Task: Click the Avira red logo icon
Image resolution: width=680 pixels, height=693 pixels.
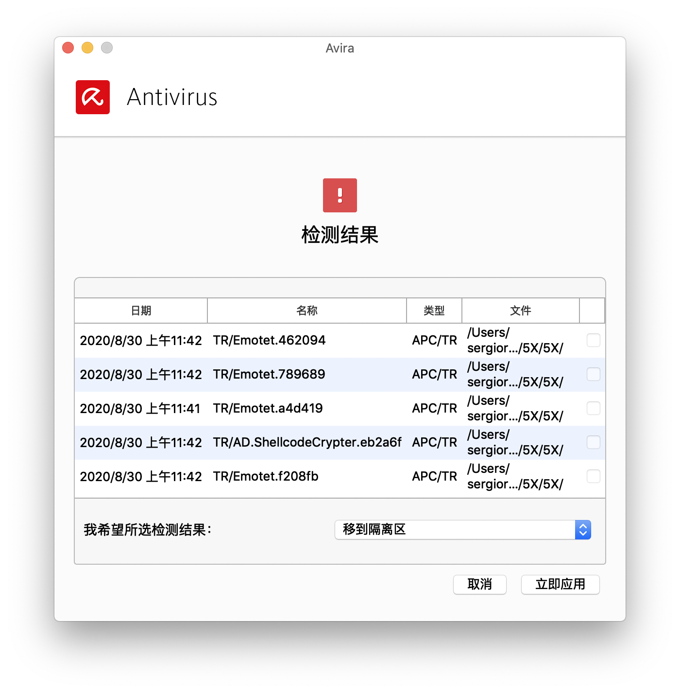Action: pyautogui.click(x=93, y=97)
